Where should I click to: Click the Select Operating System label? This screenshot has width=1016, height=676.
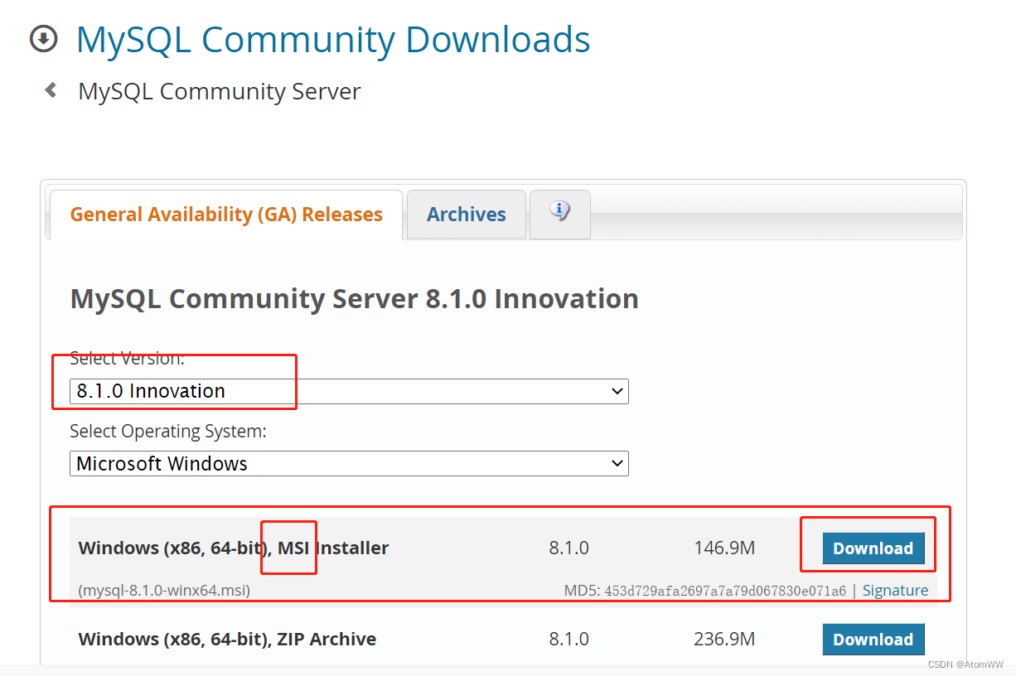pyautogui.click(x=168, y=432)
